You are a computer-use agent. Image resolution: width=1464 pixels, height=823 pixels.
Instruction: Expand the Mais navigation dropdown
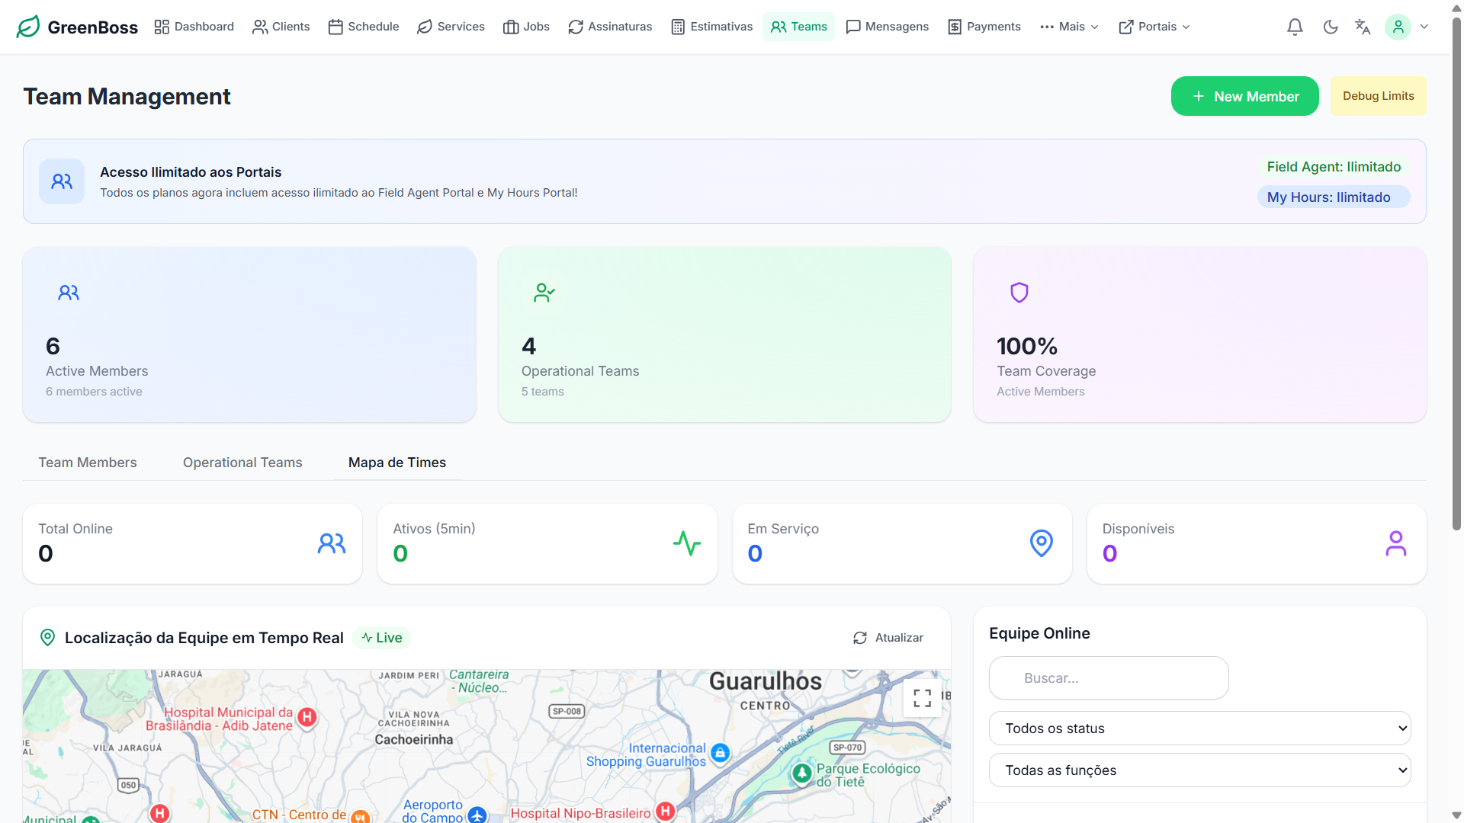(1070, 27)
